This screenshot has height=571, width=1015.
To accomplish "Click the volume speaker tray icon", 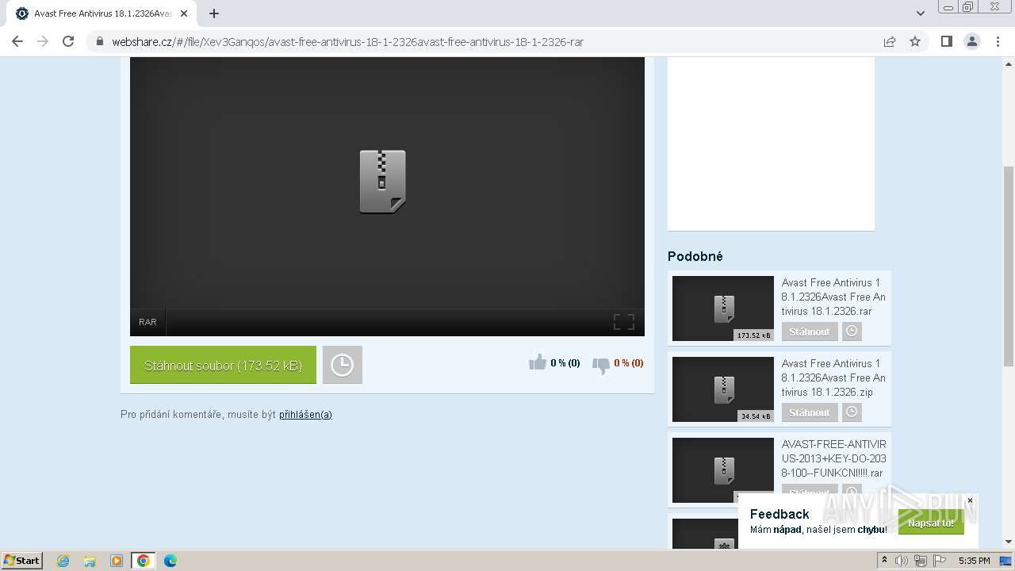I will [x=902, y=561].
